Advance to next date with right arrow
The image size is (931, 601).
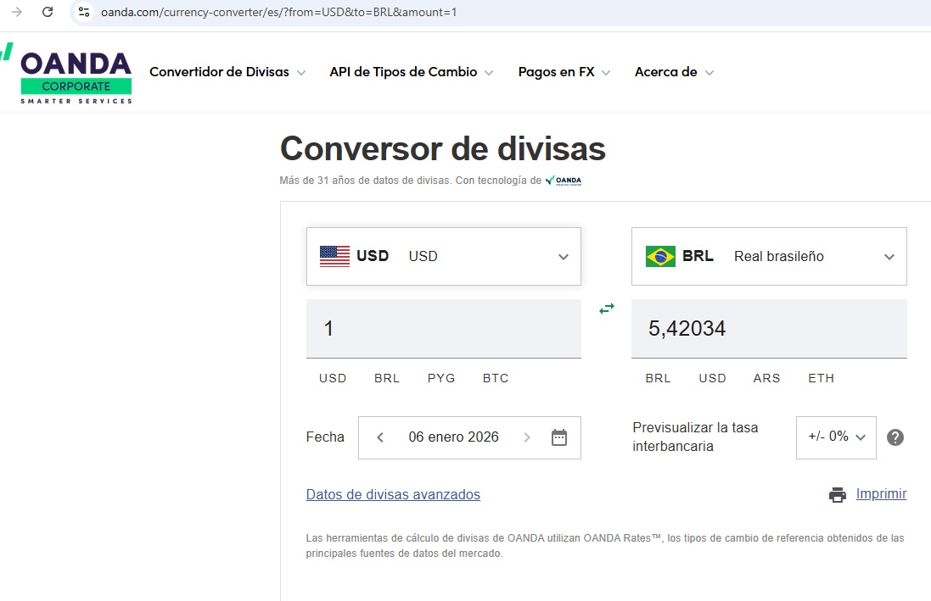tap(527, 437)
